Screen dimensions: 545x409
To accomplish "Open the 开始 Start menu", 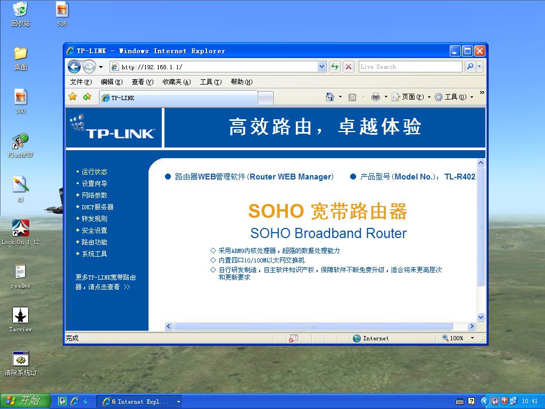I will (25, 401).
